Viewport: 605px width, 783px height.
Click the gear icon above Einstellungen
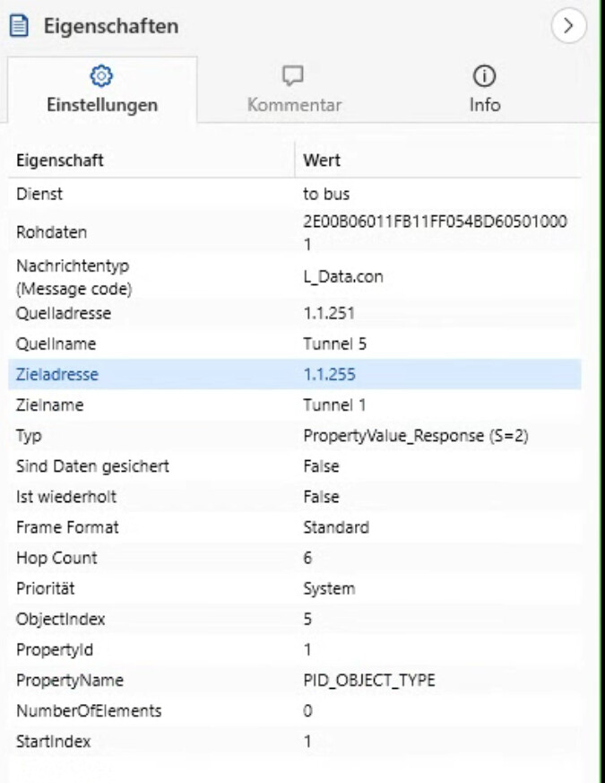click(x=102, y=75)
